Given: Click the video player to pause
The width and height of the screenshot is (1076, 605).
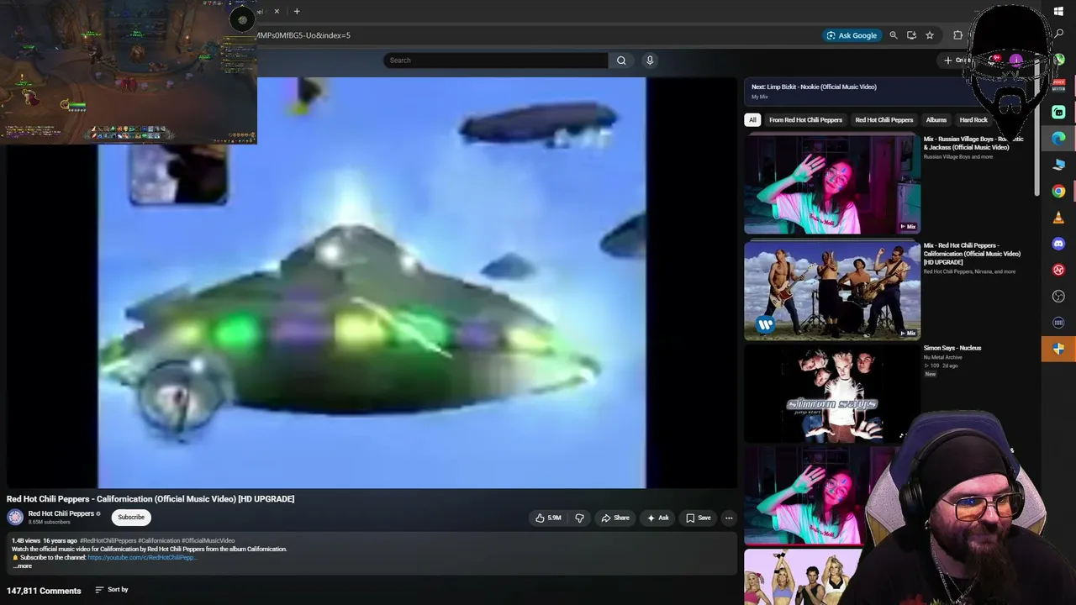Looking at the screenshot, I should (372, 282).
